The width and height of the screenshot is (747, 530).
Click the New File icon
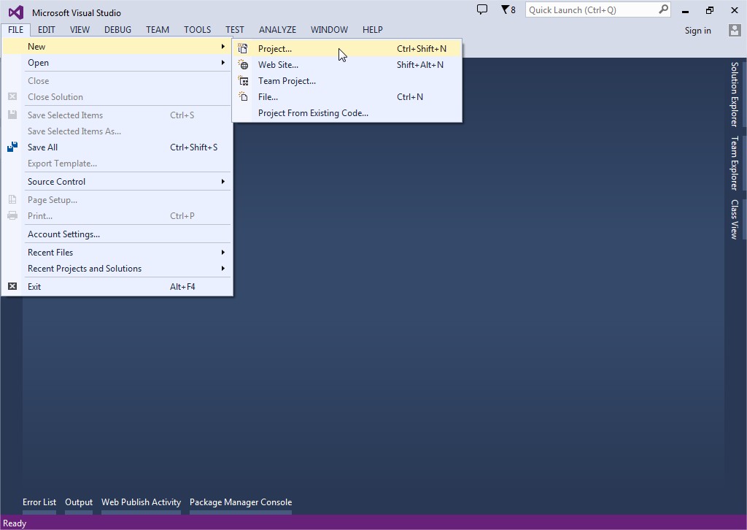pos(243,97)
